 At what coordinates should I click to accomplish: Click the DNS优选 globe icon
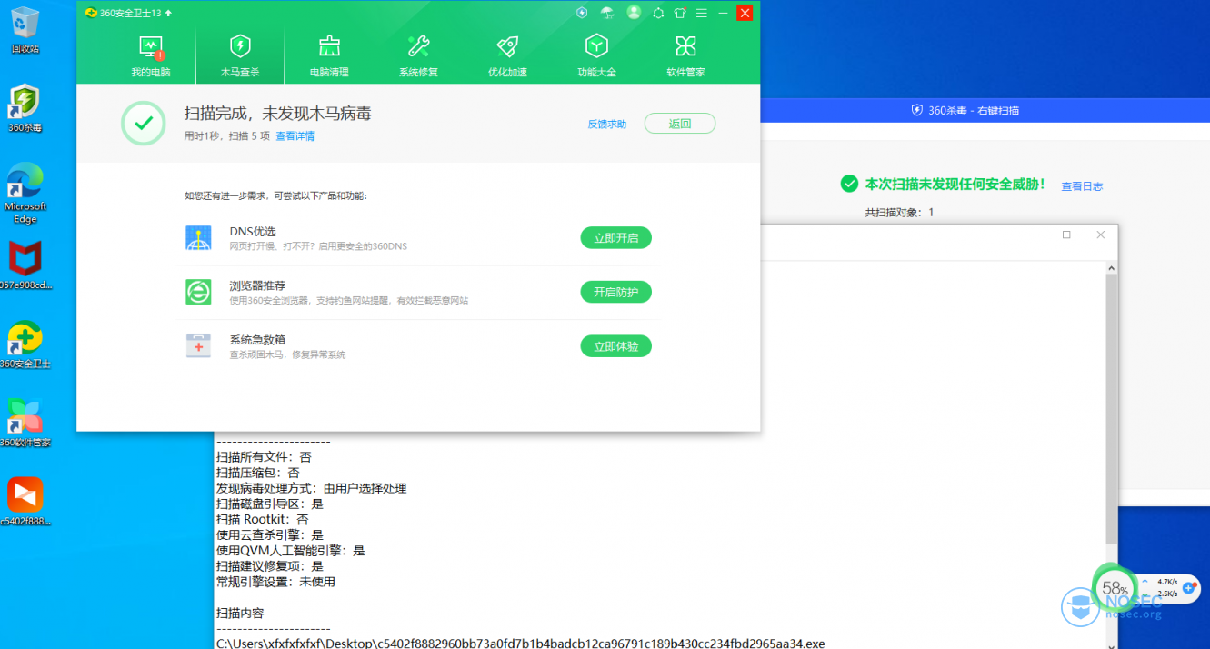(198, 238)
